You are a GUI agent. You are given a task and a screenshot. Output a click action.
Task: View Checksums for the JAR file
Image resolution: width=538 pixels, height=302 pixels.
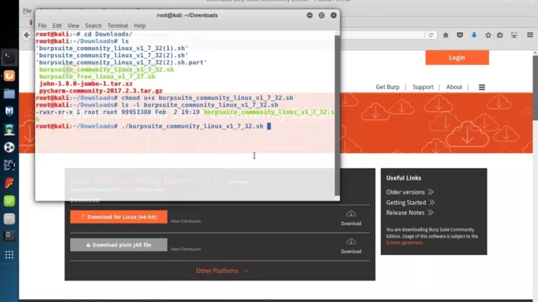click(x=186, y=250)
